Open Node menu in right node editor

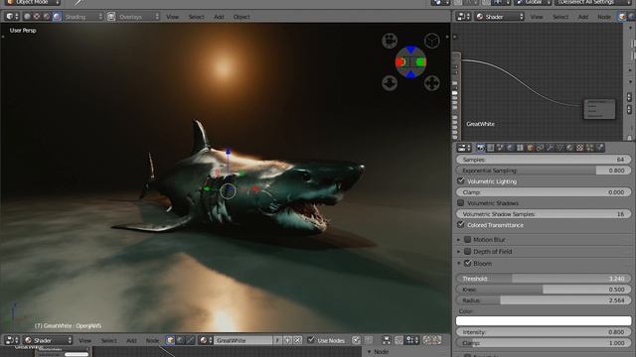tap(604, 17)
